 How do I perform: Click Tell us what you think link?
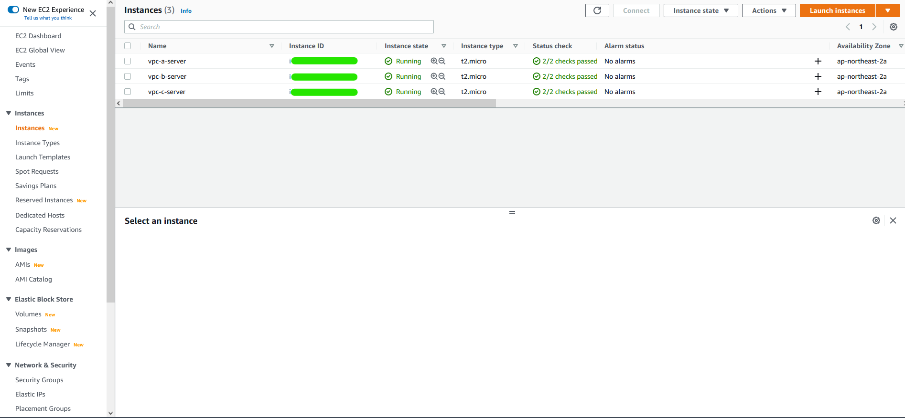pyautogui.click(x=48, y=18)
